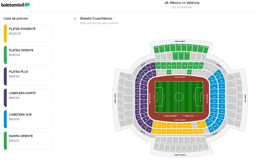
Task: Click blue color bar of Cabecera Sur
Action: point(5,119)
